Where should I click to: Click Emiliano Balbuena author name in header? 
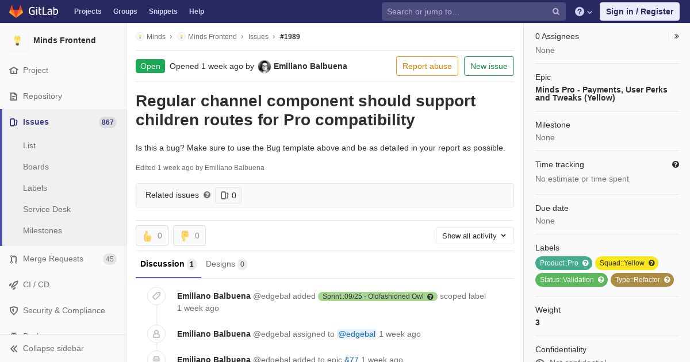(x=310, y=67)
